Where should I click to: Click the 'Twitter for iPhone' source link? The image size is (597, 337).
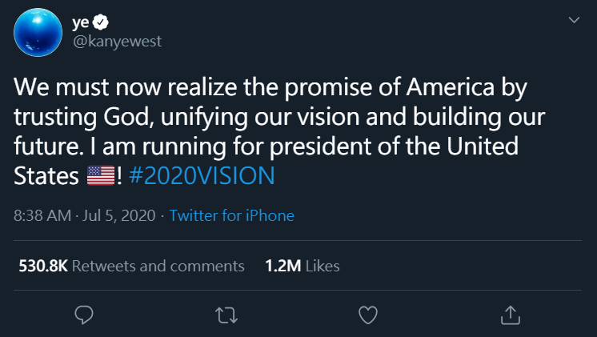pos(232,215)
